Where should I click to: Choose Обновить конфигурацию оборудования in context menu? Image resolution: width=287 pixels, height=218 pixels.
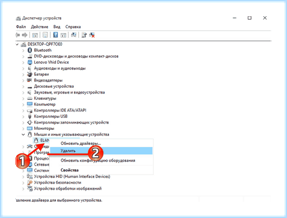tap(101, 161)
